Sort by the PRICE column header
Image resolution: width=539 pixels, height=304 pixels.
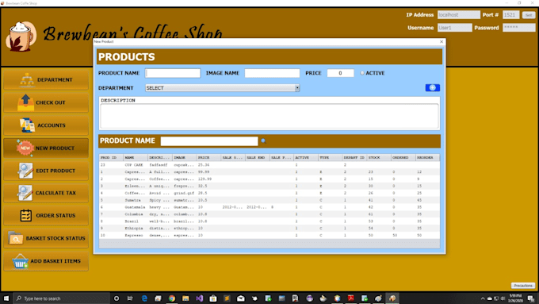pyautogui.click(x=208, y=158)
